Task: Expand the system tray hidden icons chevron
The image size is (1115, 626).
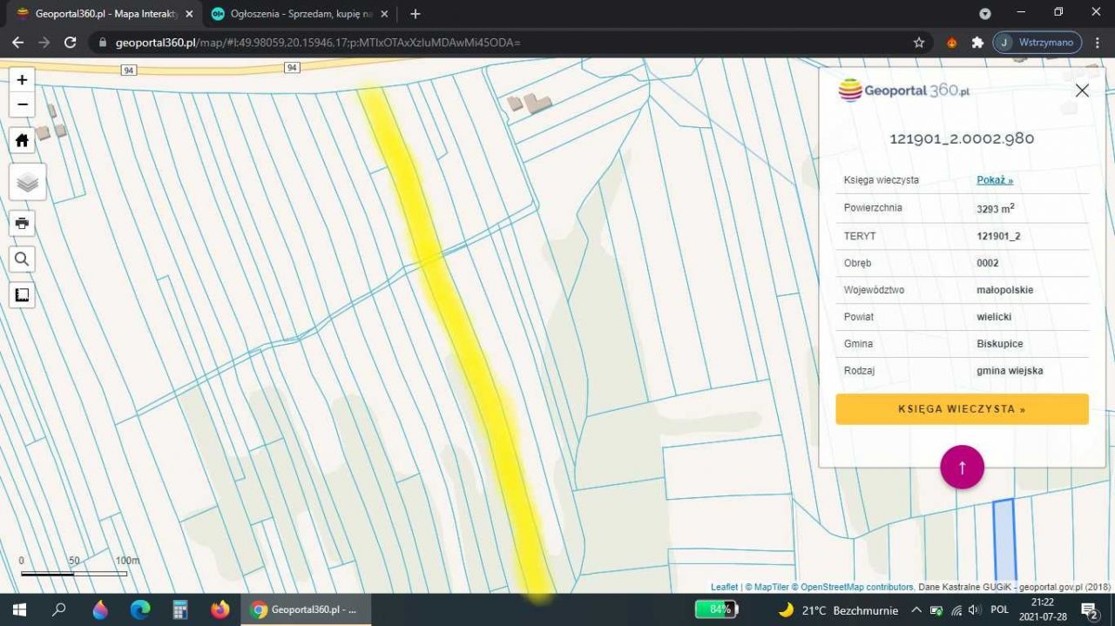Action: [x=916, y=609]
